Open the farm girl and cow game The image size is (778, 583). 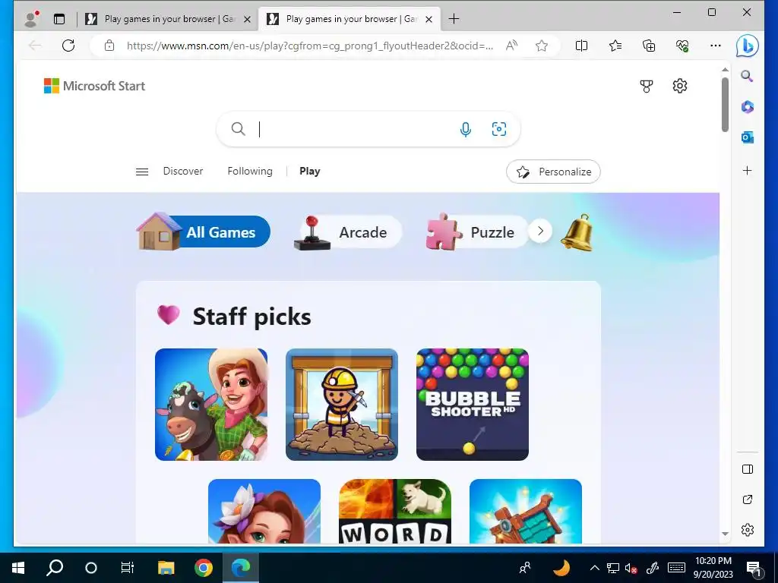[x=211, y=405]
